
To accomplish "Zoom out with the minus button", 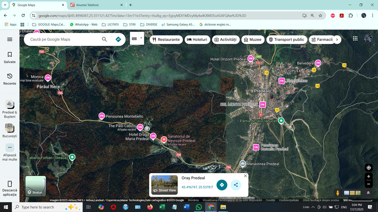I will [x=369, y=184].
